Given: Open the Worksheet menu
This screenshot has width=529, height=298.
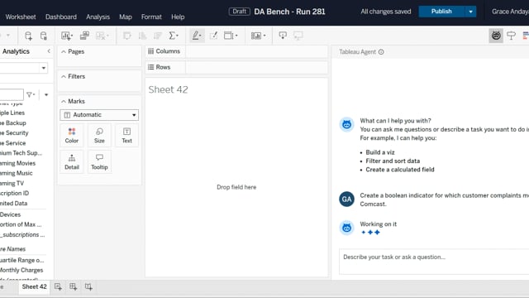Looking at the screenshot, I should pyautogui.click(x=21, y=17).
